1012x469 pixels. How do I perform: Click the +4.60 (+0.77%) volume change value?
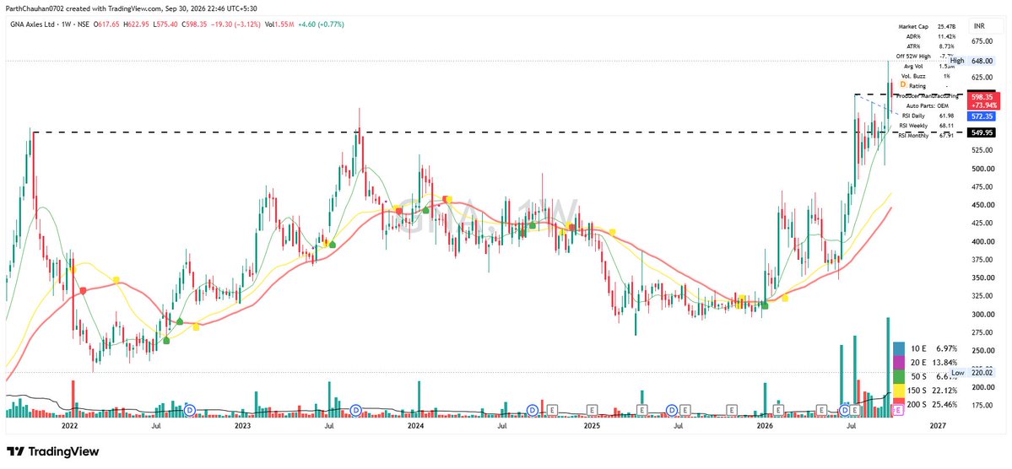(x=322, y=24)
